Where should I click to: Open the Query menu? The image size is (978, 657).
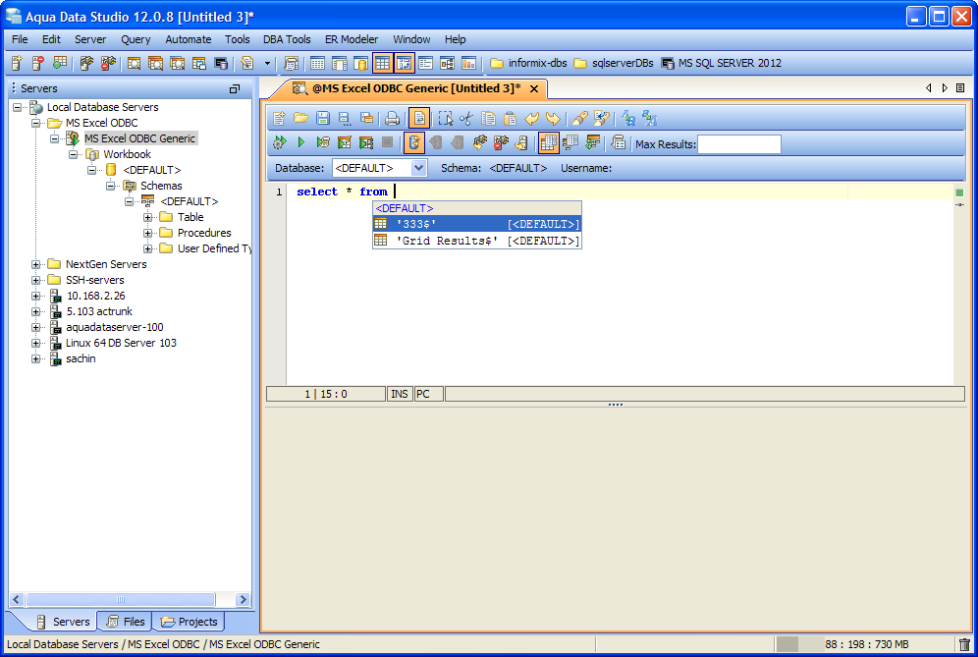136,39
